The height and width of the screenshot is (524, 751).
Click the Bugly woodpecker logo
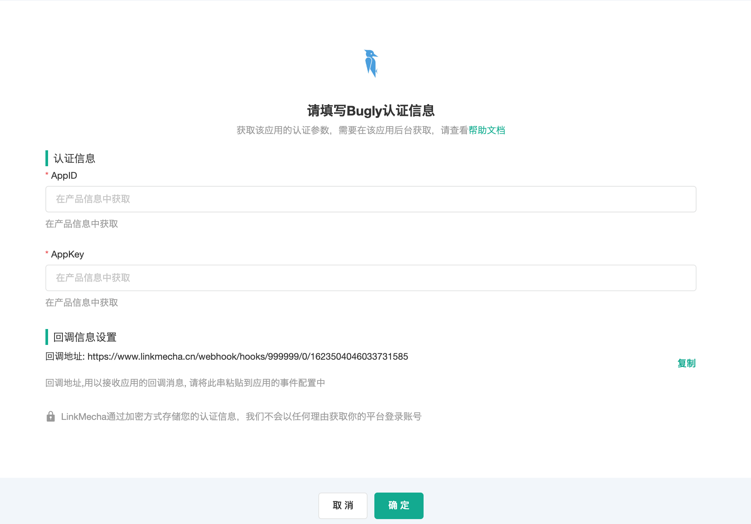point(371,64)
